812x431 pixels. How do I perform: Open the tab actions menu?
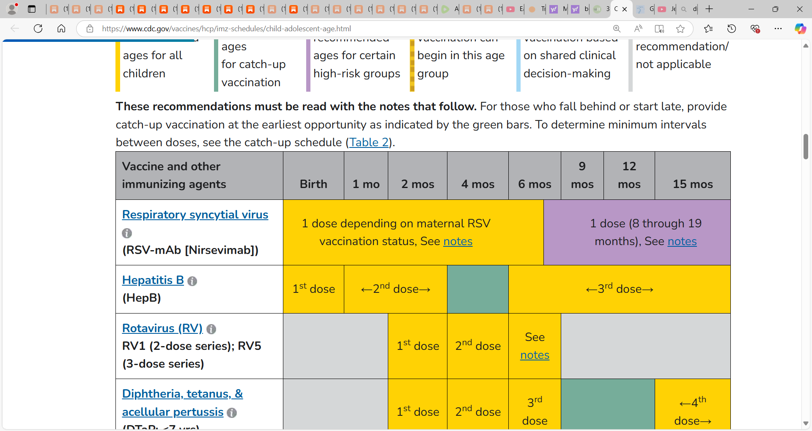pos(32,9)
